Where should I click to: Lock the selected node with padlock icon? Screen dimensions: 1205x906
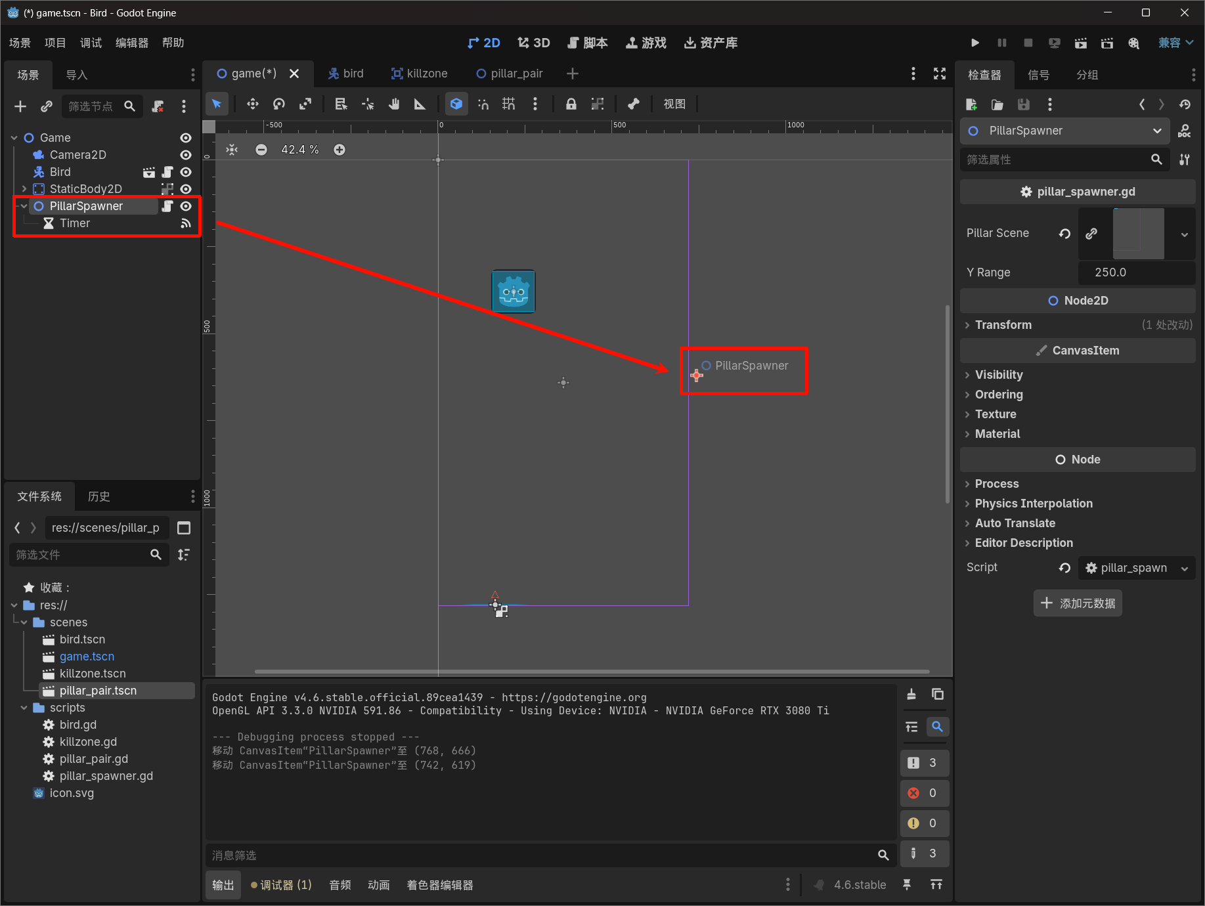pyautogui.click(x=571, y=104)
